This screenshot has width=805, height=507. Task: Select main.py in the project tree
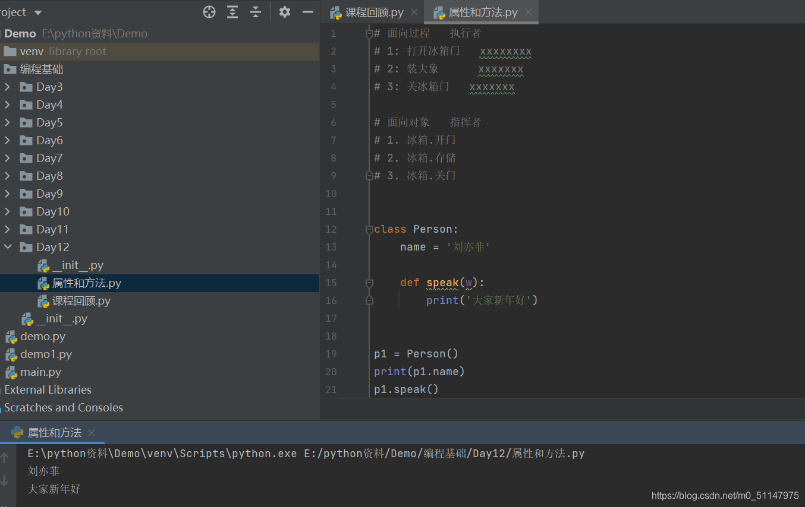pos(159,372)
